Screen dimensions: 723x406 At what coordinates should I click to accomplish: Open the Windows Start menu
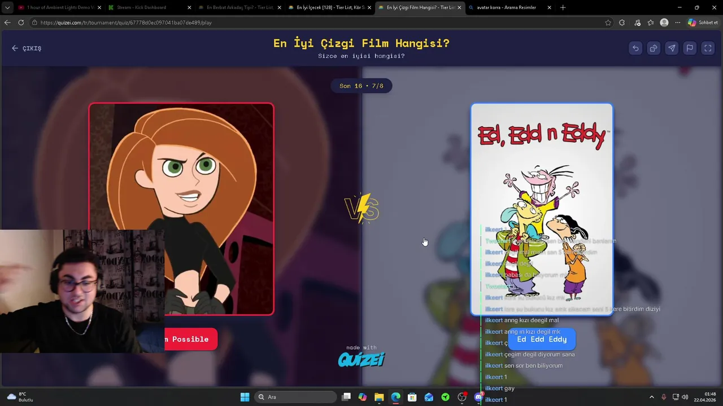[x=245, y=397]
